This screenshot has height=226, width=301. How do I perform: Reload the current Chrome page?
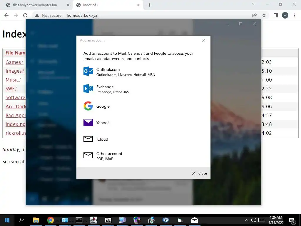(25, 15)
